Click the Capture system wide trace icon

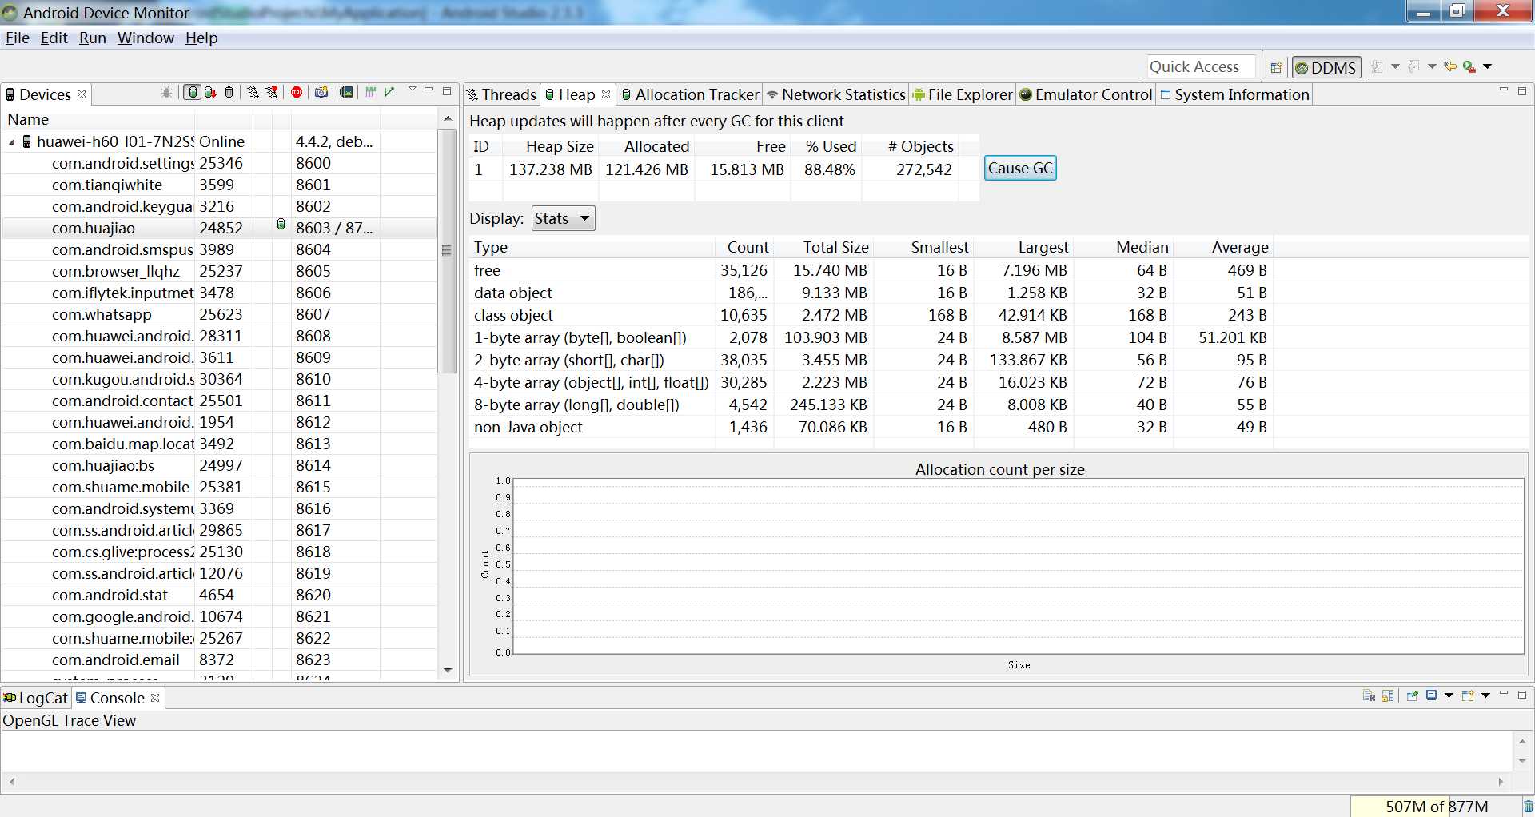click(x=370, y=93)
